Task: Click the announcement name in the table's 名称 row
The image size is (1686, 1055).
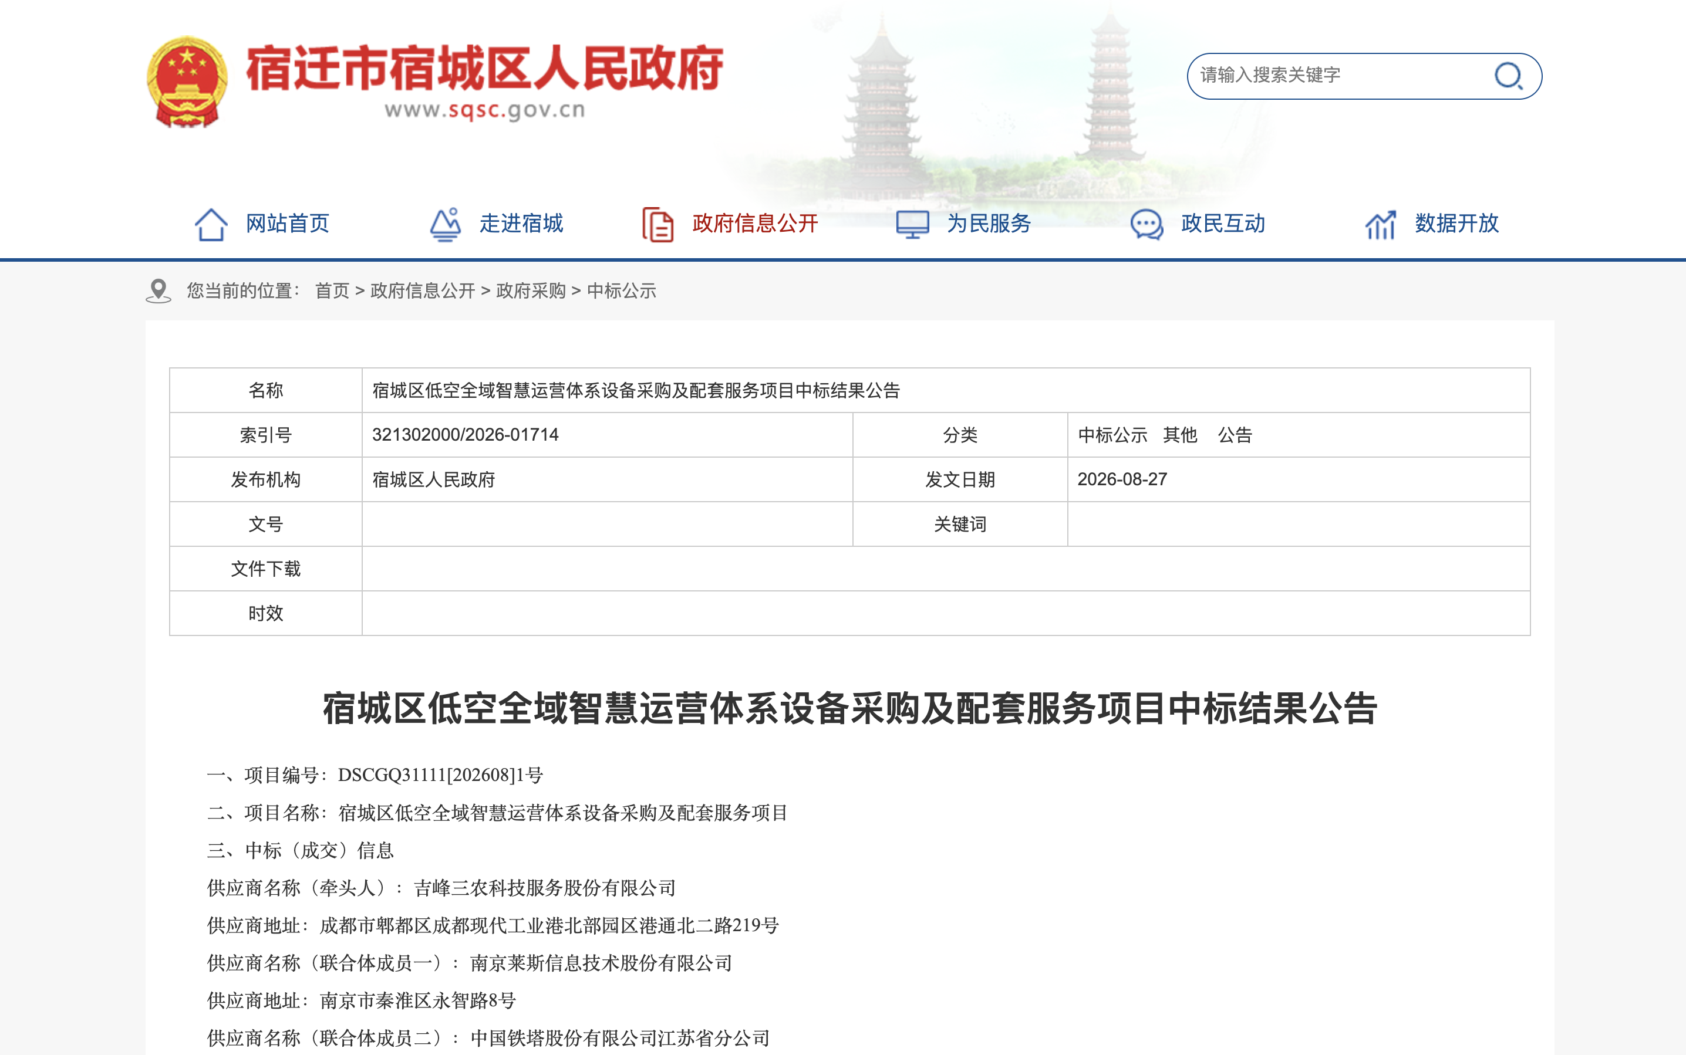Action: tap(636, 390)
